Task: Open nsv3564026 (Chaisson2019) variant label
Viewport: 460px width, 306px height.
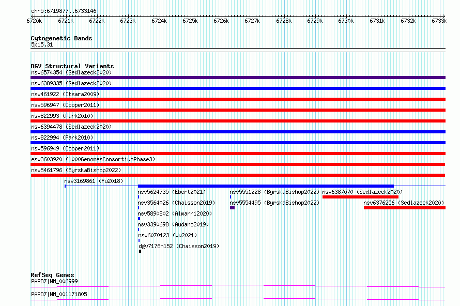Action: [x=176, y=203]
